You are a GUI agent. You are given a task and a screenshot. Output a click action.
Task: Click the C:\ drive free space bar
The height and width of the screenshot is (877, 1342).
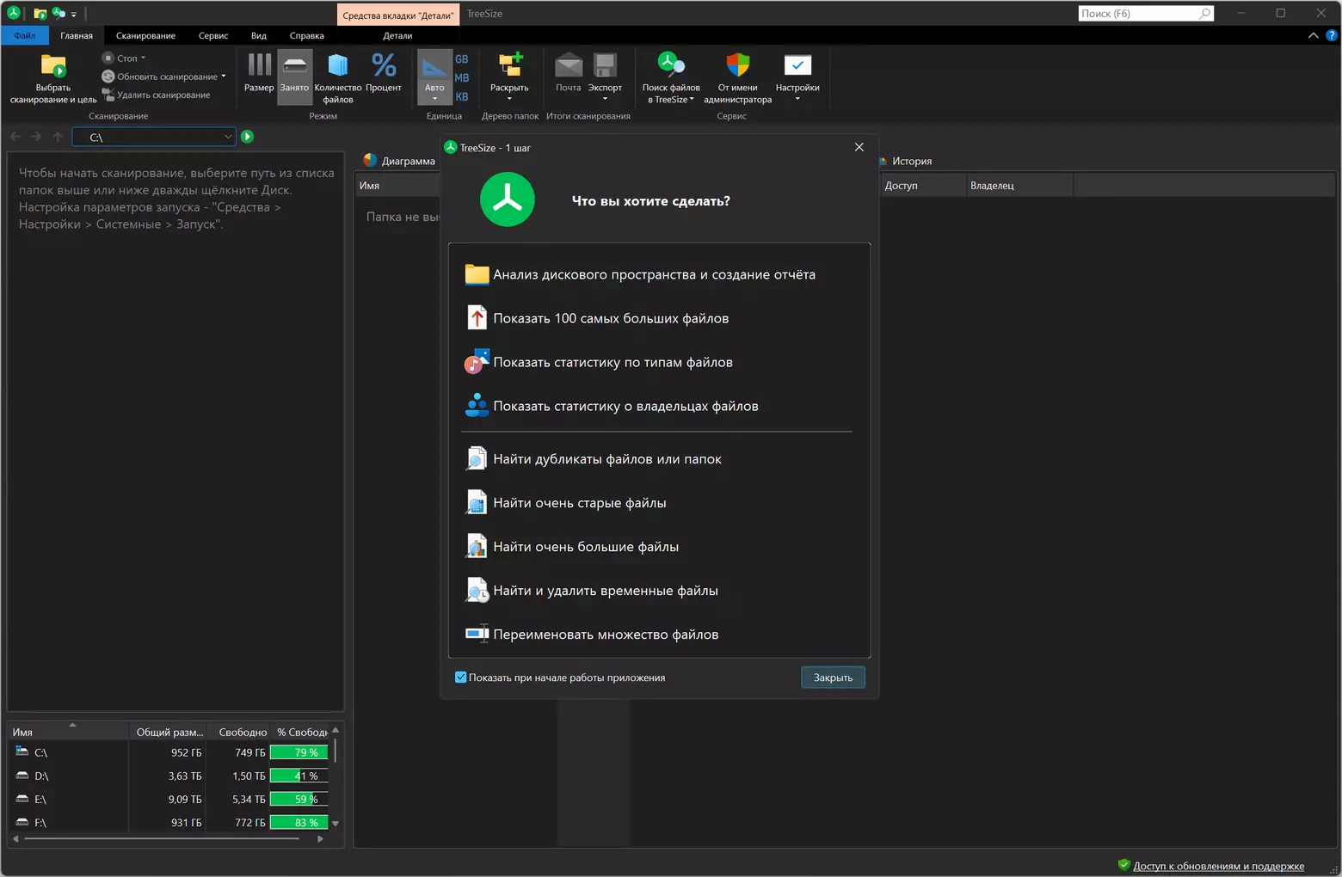click(x=299, y=752)
